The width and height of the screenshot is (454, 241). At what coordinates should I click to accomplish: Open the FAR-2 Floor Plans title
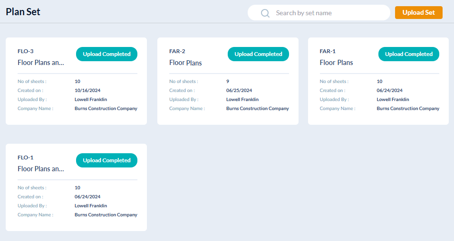185,63
